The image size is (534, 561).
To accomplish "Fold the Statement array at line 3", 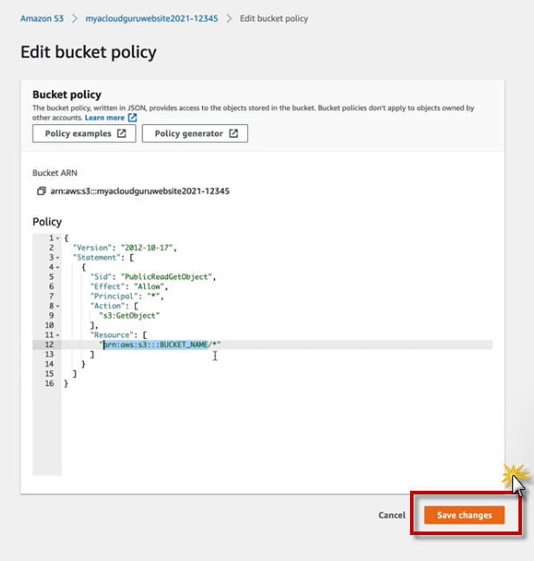I will pyautogui.click(x=57, y=258).
